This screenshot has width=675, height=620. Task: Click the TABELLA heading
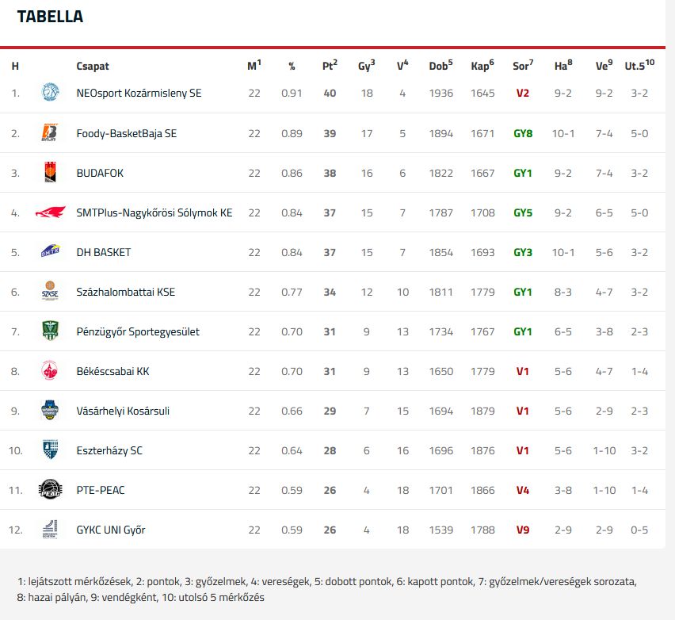coord(50,17)
